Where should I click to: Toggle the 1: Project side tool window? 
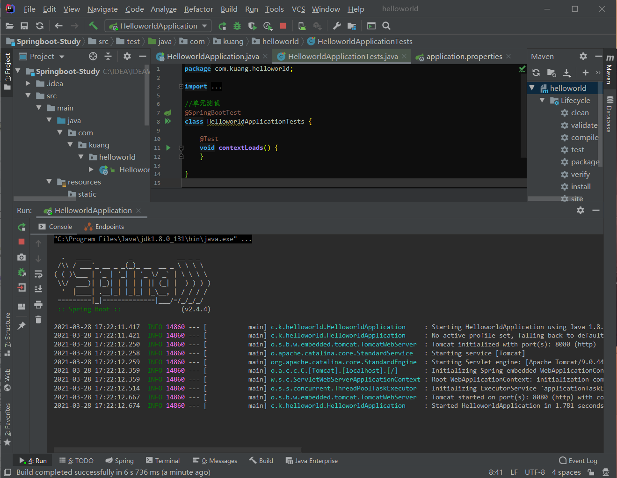(7, 72)
